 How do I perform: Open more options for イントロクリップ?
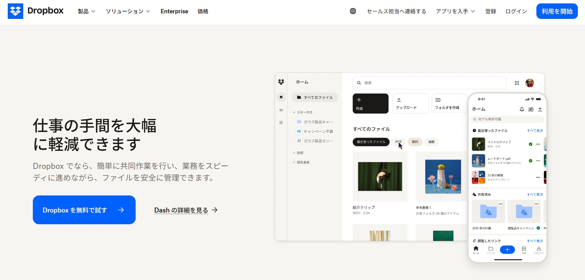point(538,144)
